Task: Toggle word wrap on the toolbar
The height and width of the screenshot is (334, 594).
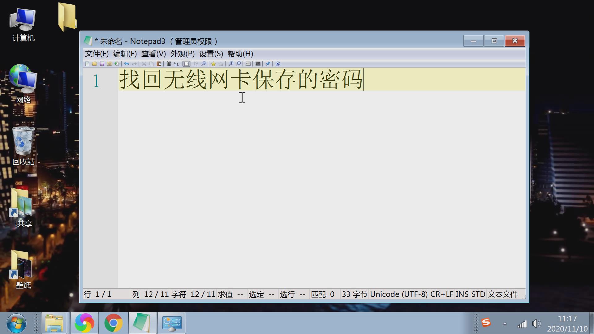Action: point(186,64)
